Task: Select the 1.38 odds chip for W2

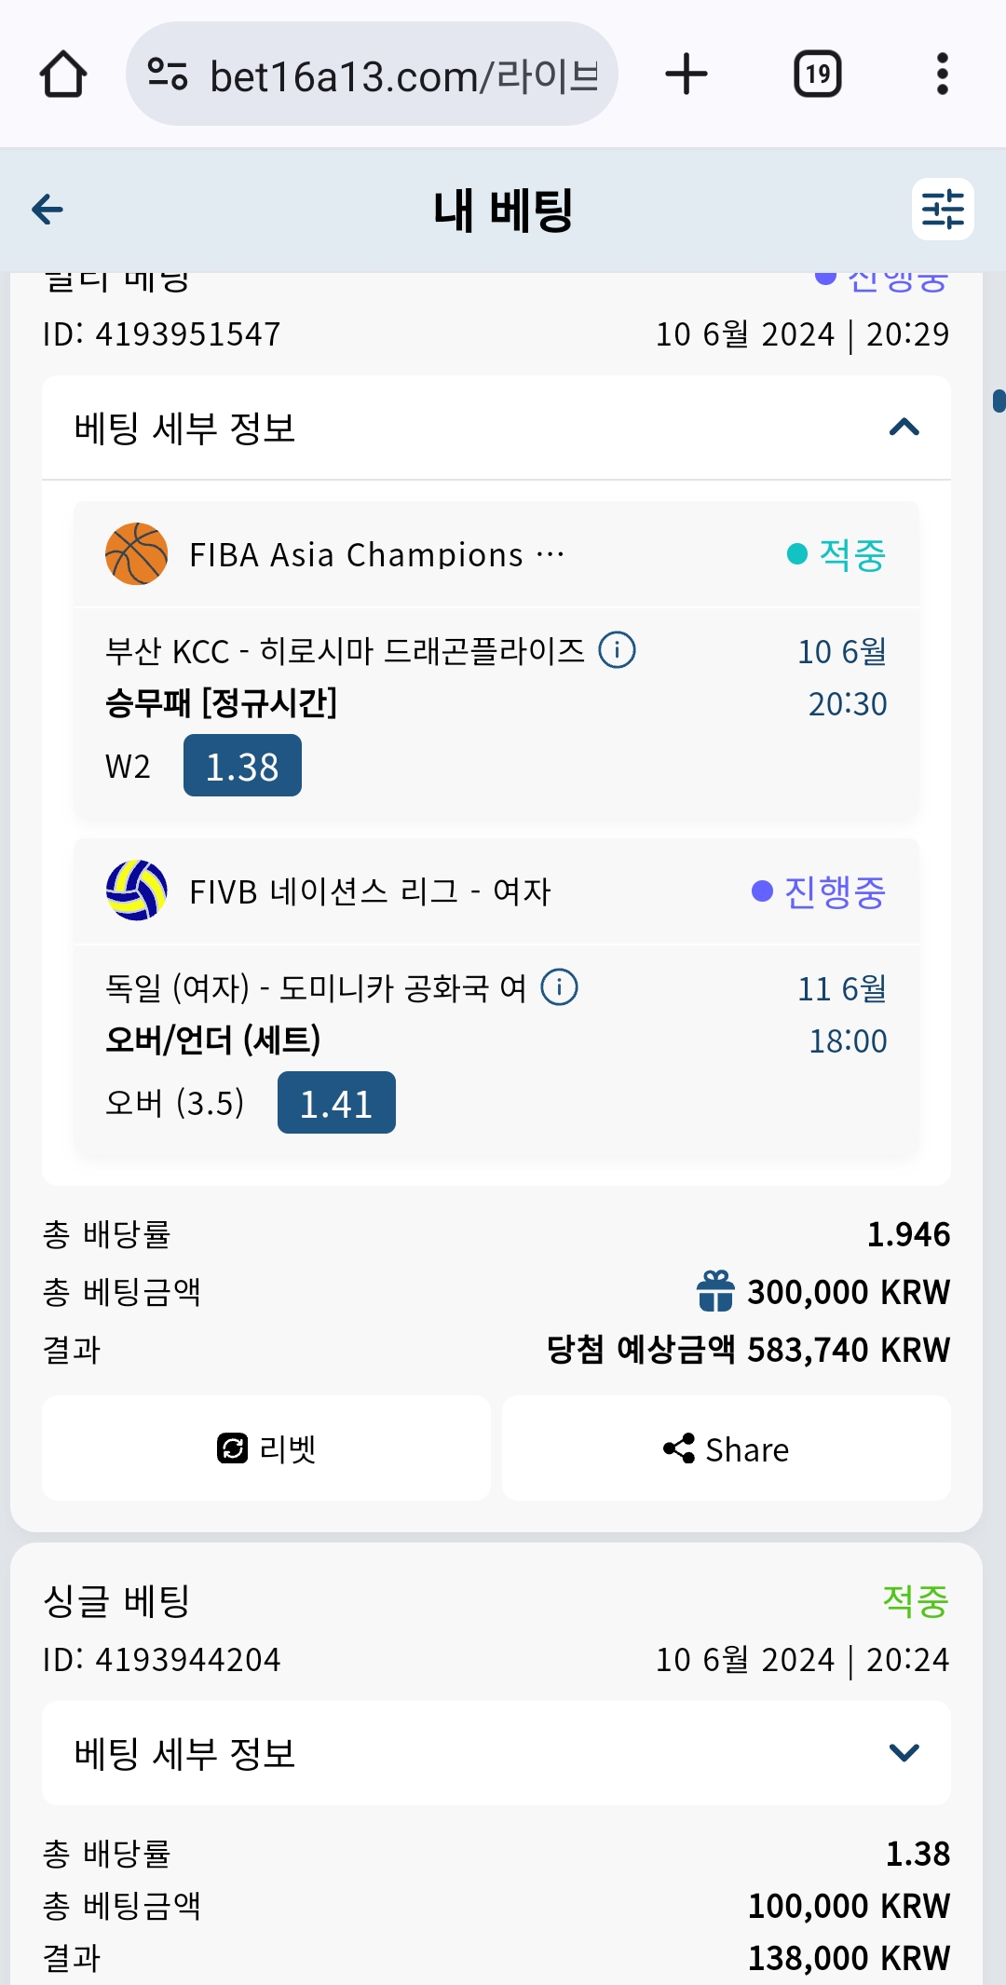Action: point(242,766)
